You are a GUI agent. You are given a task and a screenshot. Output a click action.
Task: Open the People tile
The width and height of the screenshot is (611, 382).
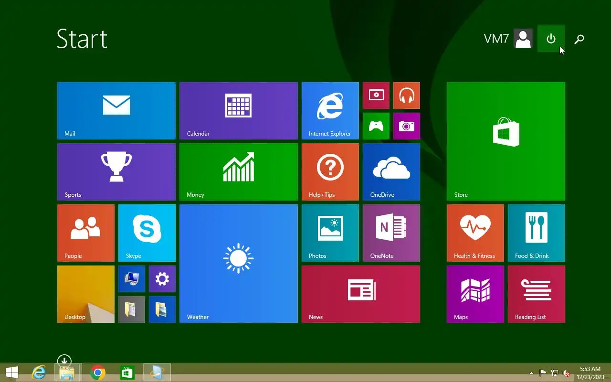(x=86, y=233)
